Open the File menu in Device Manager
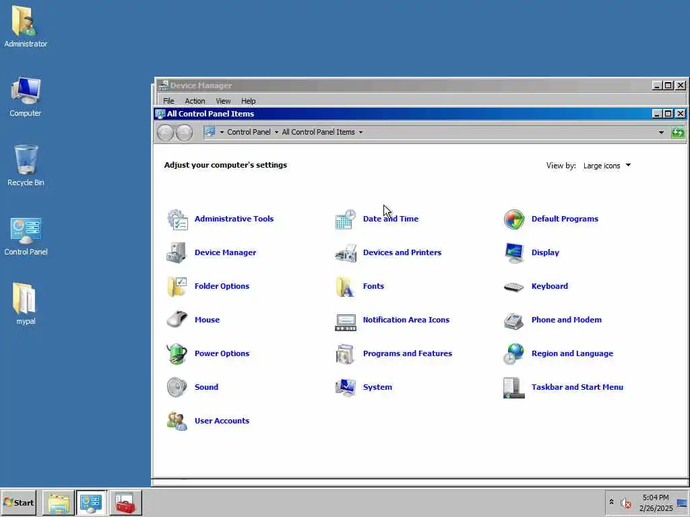The height and width of the screenshot is (517, 690). pyautogui.click(x=168, y=101)
